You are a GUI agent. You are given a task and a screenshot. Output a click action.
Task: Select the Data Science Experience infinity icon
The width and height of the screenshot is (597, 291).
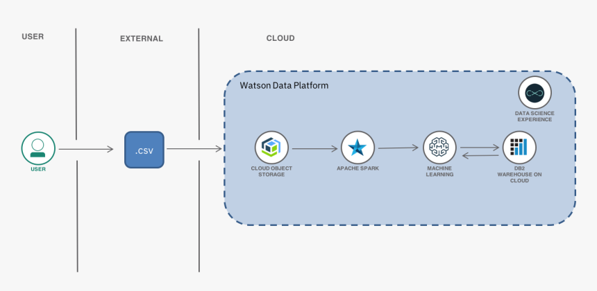pyautogui.click(x=535, y=93)
